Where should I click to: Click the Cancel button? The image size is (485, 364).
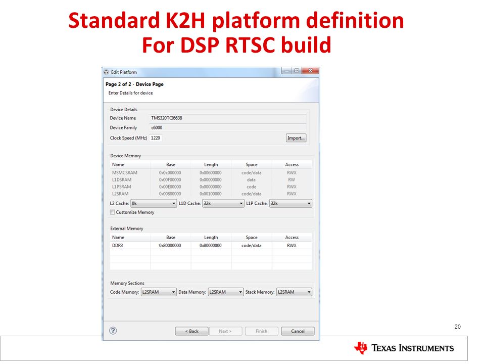point(298,331)
